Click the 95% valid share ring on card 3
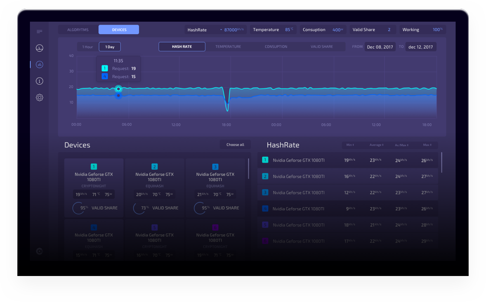This screenshot has width=486, height=302. pyautogui.click(x=200, y=208)
